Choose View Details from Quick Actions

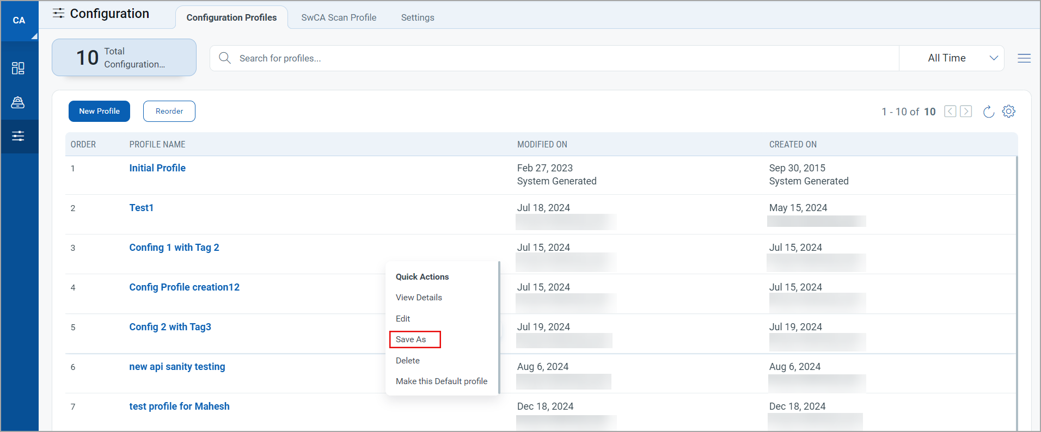(419, 298)
